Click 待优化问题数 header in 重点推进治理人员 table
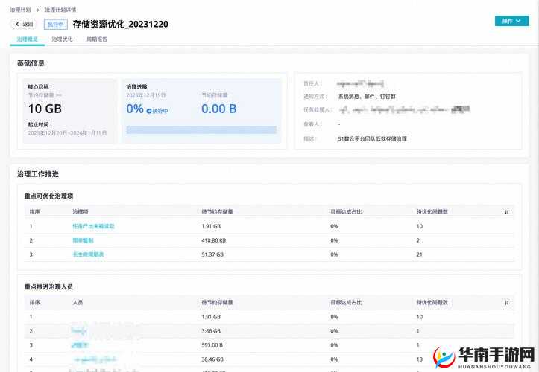The image size is (539, 372). [x=432, y=302]
